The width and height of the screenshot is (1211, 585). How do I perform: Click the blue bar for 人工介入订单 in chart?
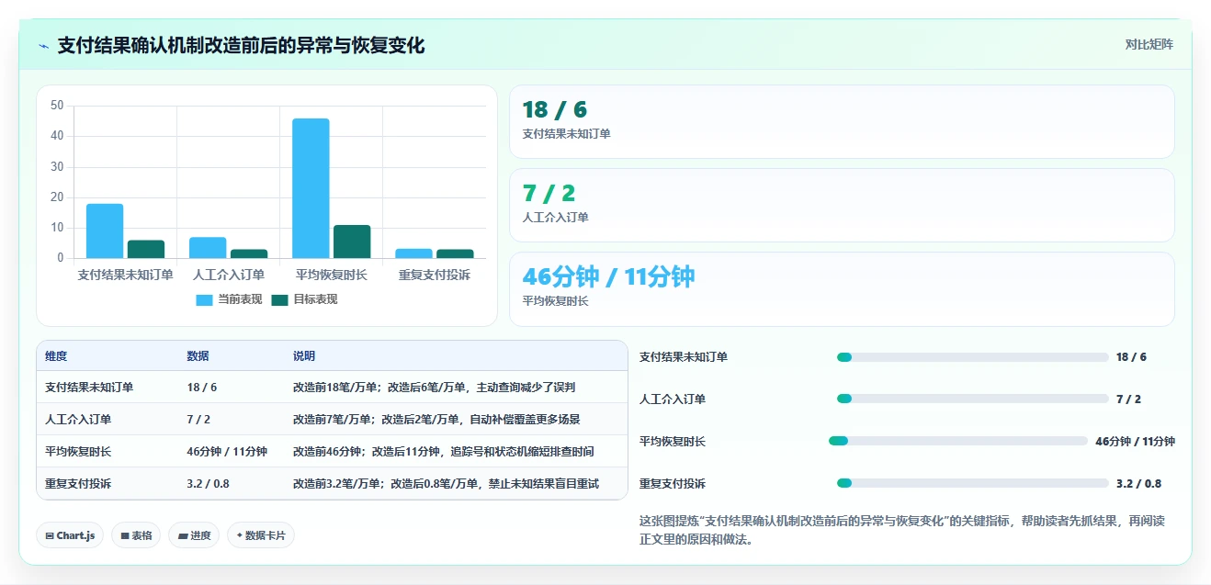(208, 248)
